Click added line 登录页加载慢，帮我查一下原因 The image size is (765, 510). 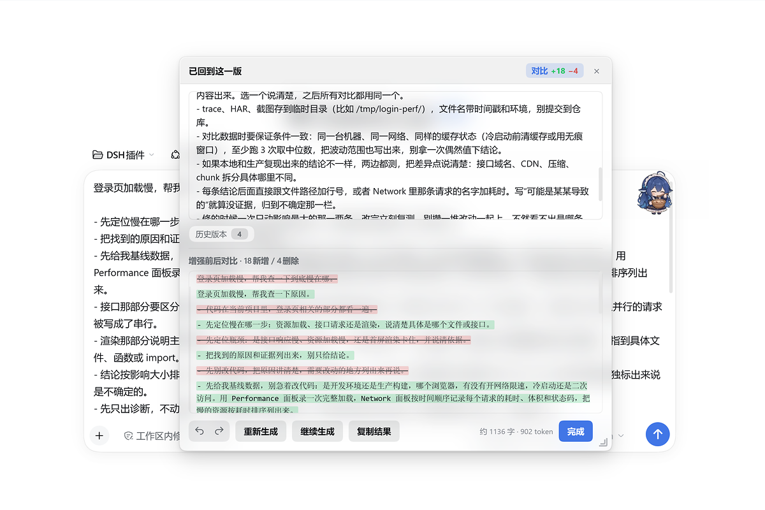255,294
